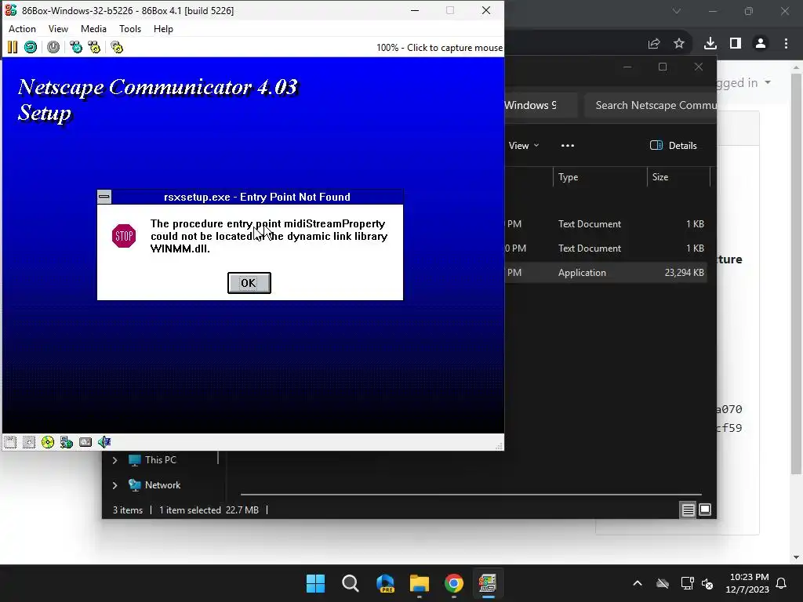803x602 pixels.
Task: Click the ACPI shutdown power icon
Action: tap(53, 48)
